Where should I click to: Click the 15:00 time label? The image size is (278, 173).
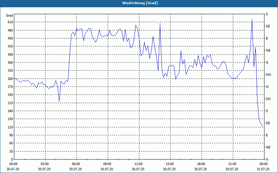(x=170, y=164)
